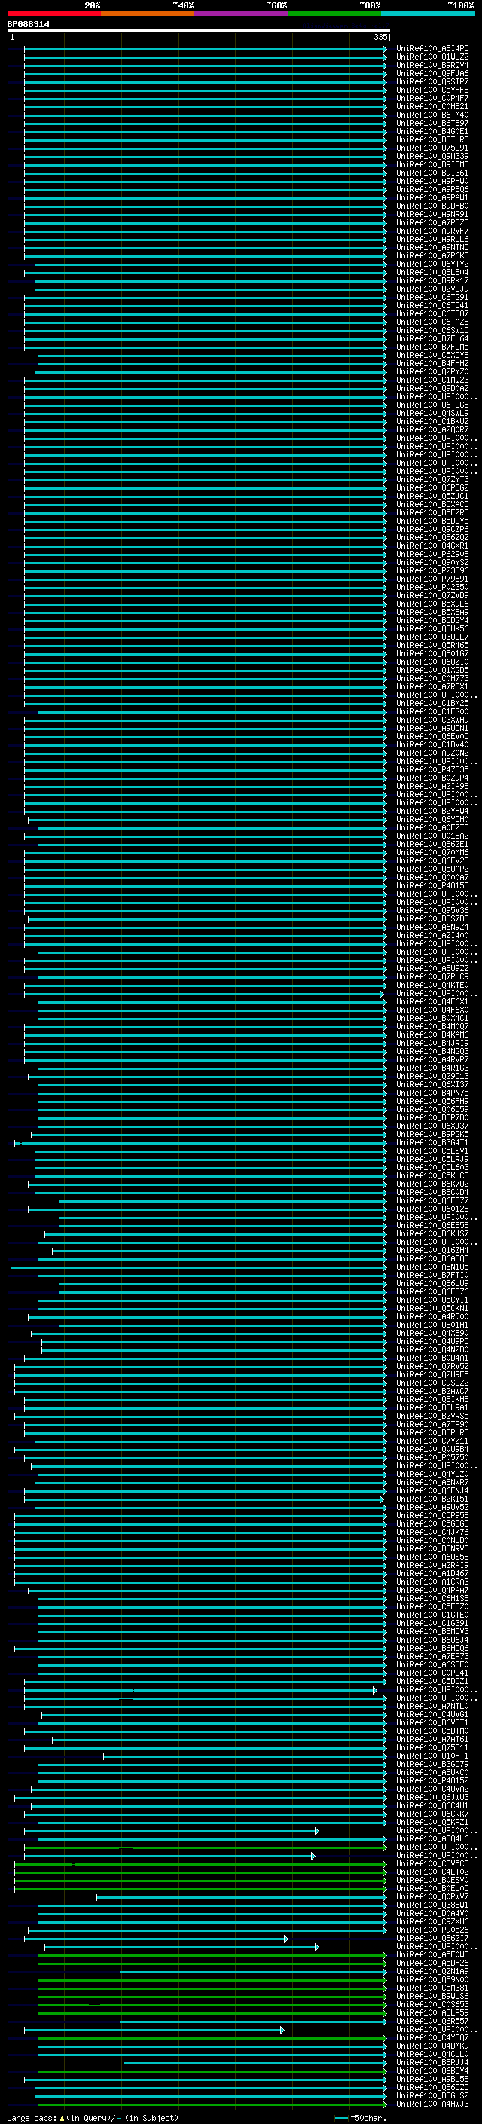Select hit label UniRef100_Q4F6X1
Viewport: 482px width, 2124px height.
click(x=432, y=1002)
